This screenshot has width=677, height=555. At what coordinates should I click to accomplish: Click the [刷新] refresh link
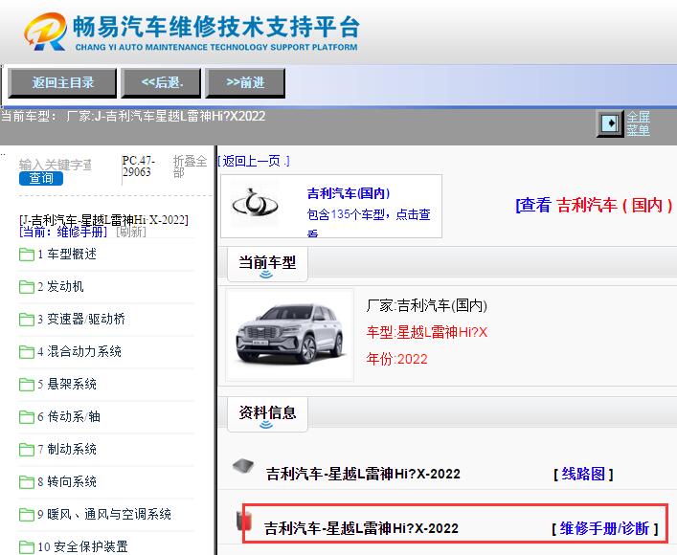pyautogui.click(x=131, y=232)
